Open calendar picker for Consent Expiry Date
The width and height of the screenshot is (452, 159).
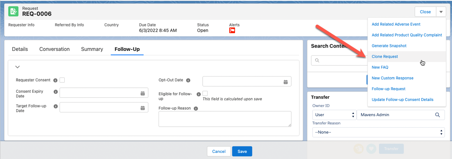coord(142,93)
